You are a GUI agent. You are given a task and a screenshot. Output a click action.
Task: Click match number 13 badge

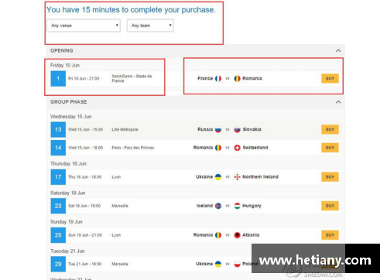click(58, 129)
